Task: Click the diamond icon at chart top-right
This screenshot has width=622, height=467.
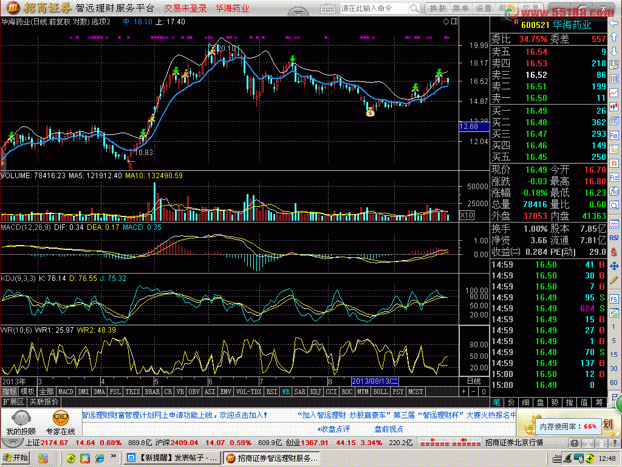Action: (446, 21)
